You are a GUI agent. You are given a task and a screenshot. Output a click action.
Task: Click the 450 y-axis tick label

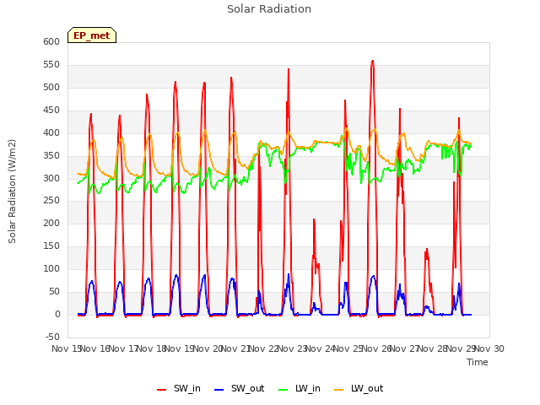(51, 110)
